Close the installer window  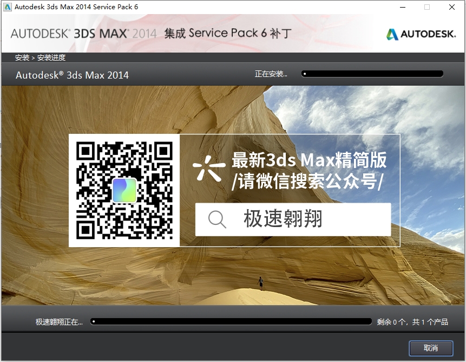coord(452,7)
